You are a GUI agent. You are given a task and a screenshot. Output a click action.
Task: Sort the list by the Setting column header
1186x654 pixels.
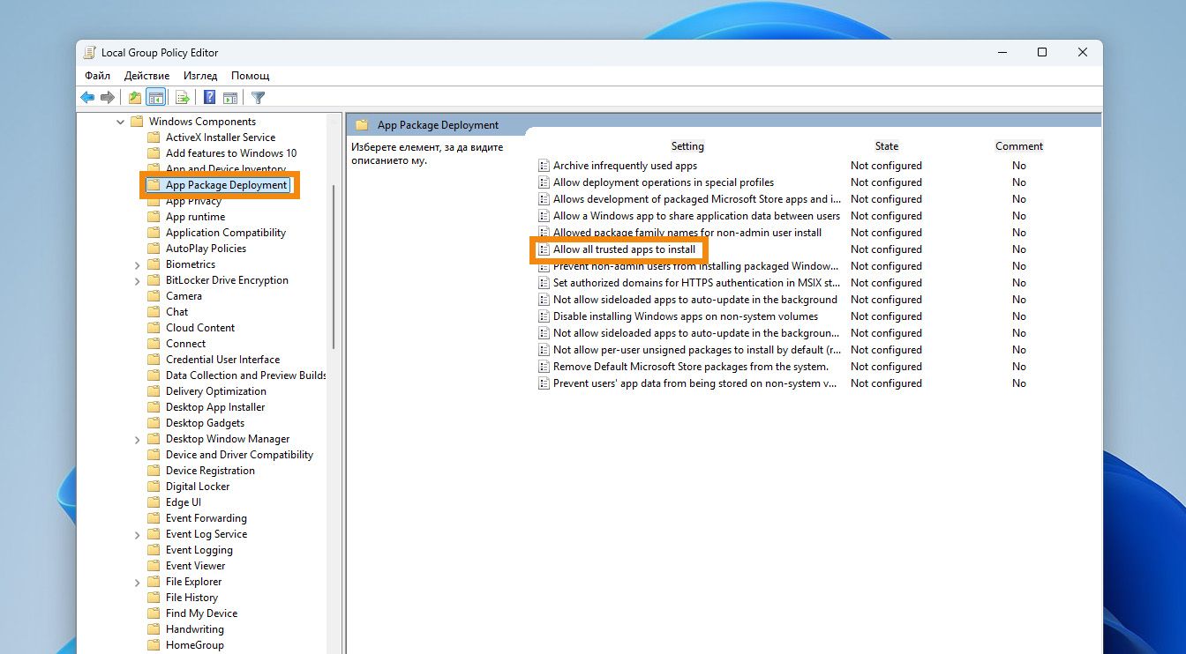(x=687, y=146)
